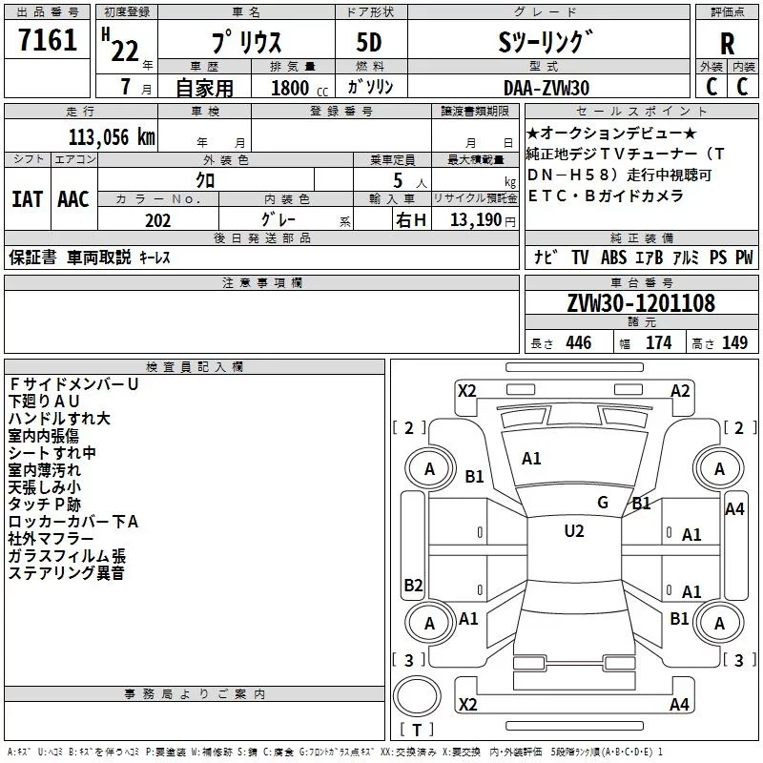The height and width of the screenshot is (763, 763).
Task: Click inspector note ハンドルすれ大
Action: pyautogui.click(x=59, y=418)
